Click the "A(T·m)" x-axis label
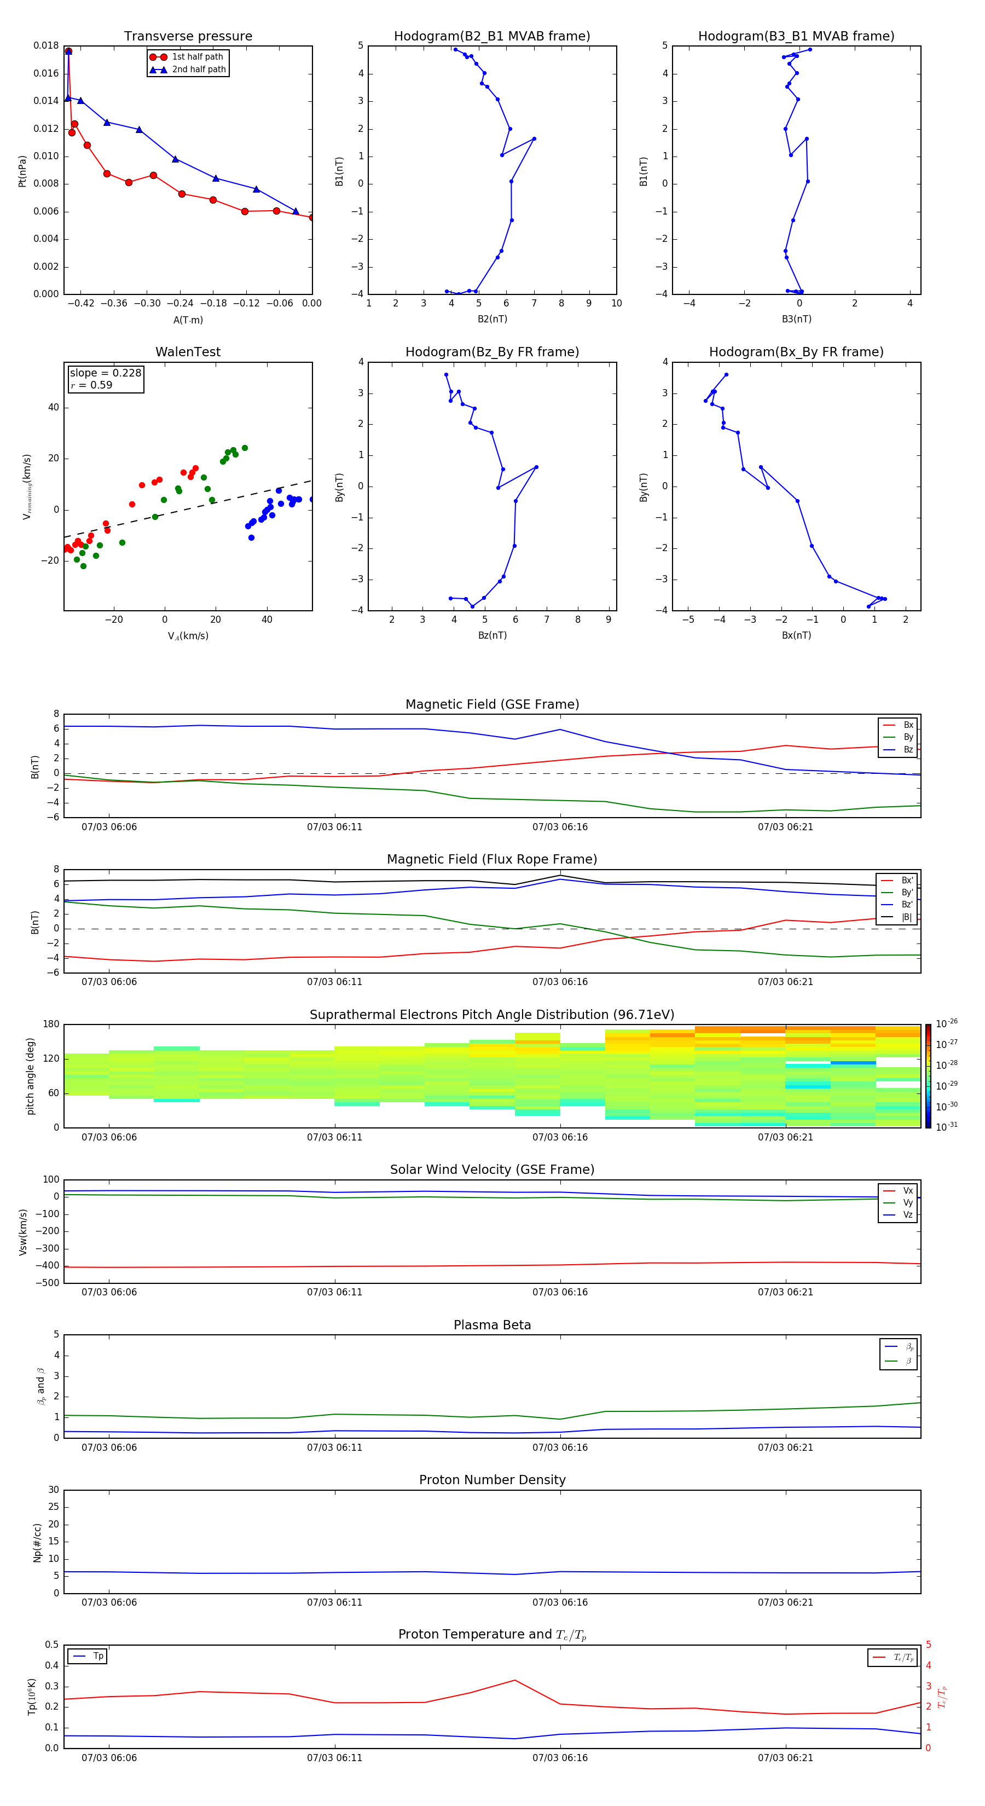The image size is (985, 1806). (x=188, y=320)
